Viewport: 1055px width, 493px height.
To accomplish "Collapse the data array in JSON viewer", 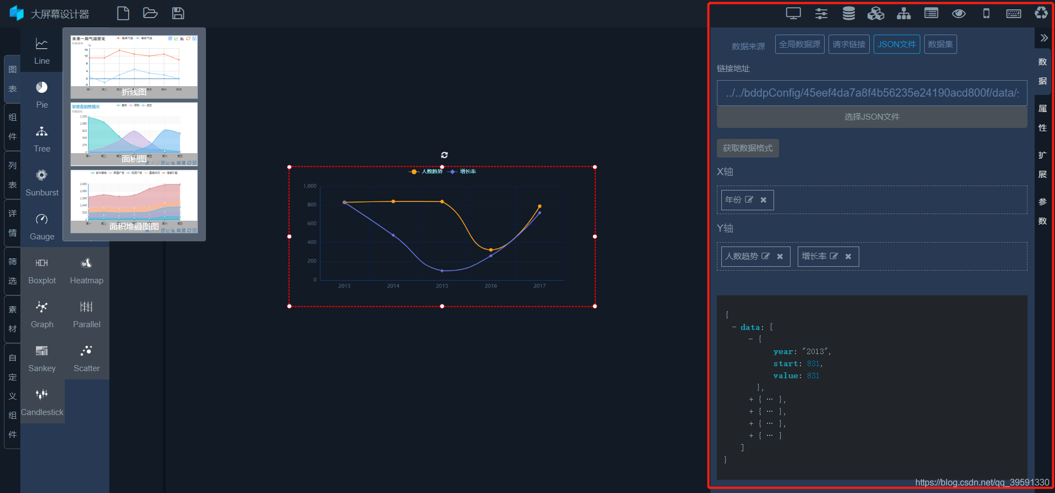I will [x=734, y=327].
